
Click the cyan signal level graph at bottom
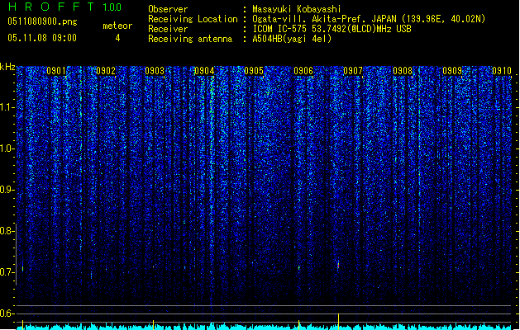coord(264,327)
